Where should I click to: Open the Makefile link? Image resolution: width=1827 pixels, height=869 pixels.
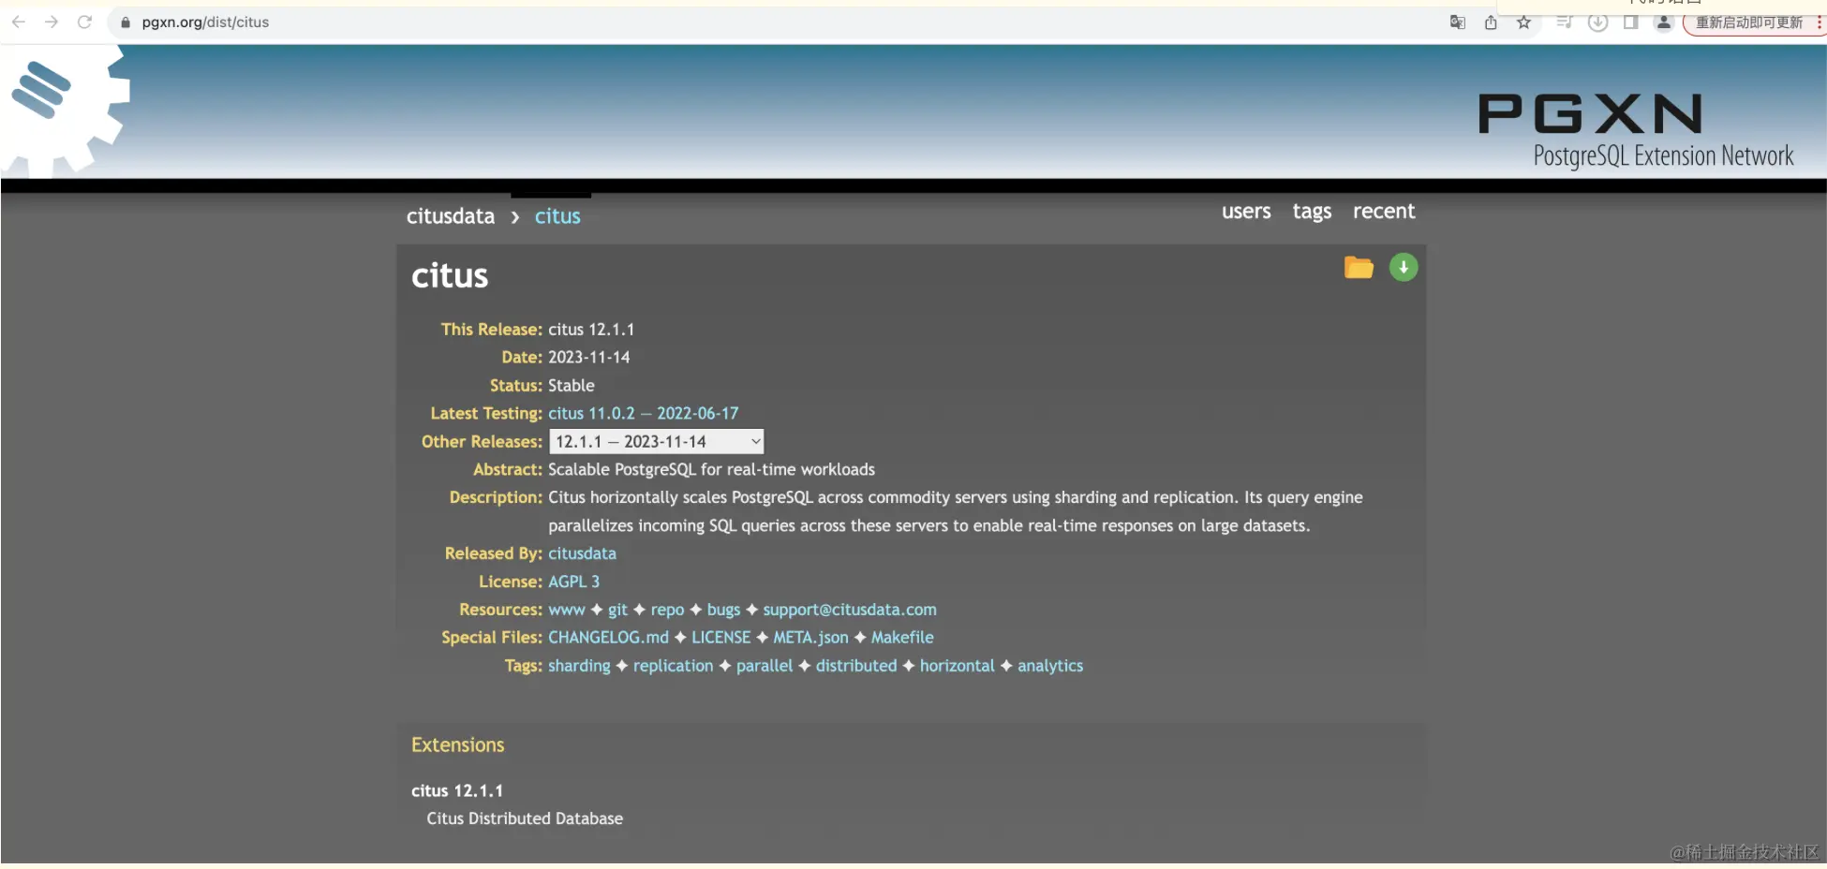(x=902, y=638)
